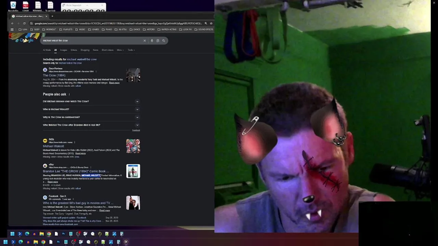Open 'Who is the greatest 90's bad guy' result

click(x=78, y=203)
